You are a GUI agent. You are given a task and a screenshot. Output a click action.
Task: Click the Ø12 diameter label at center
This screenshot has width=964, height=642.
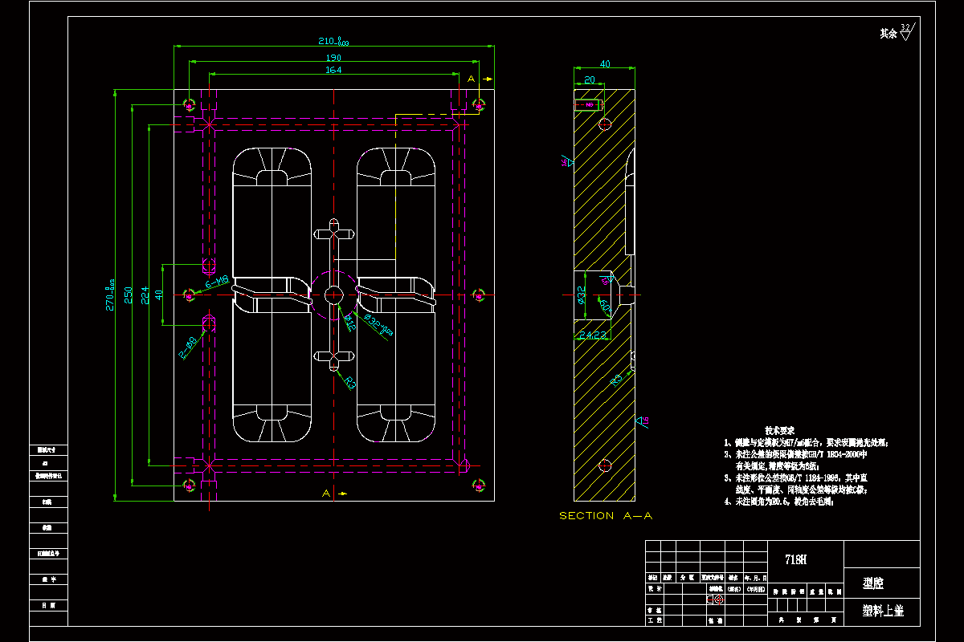[x=350, y=322]
